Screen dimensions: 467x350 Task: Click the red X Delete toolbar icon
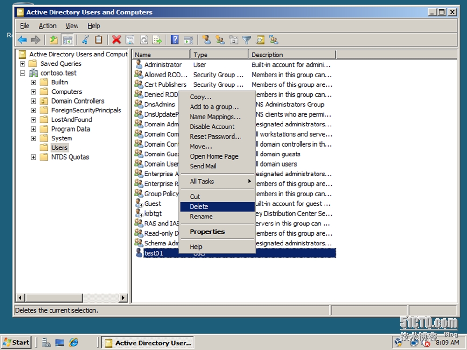coord(116,40)
